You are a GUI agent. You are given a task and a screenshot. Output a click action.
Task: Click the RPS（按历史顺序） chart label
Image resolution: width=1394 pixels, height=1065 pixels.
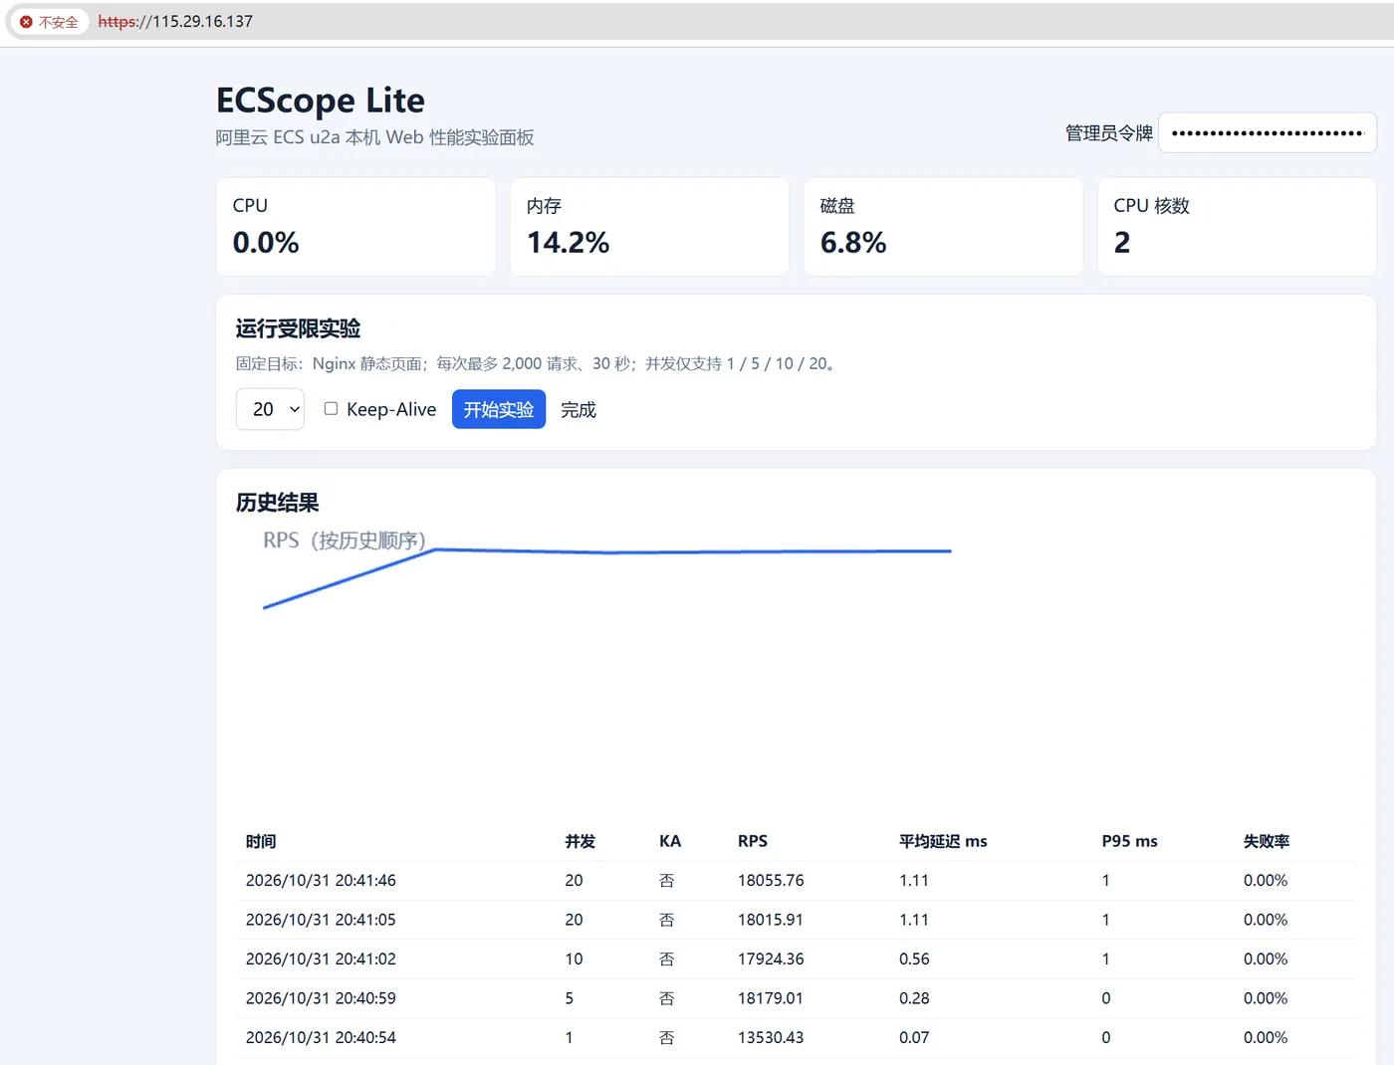(x=345, y=540)
